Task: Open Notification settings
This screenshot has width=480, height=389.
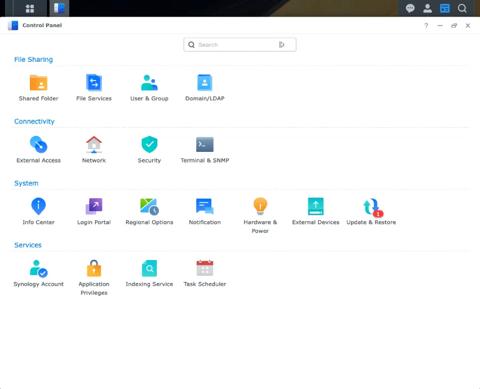Action: click(205, 212)
